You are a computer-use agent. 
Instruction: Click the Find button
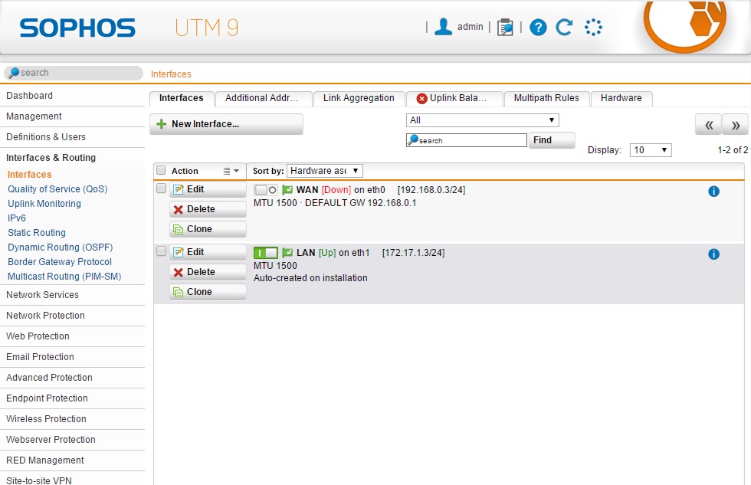[x=551, y=140]
